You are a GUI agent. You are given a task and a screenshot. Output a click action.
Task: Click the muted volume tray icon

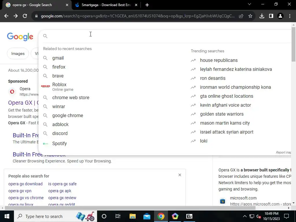coord(259,216)
